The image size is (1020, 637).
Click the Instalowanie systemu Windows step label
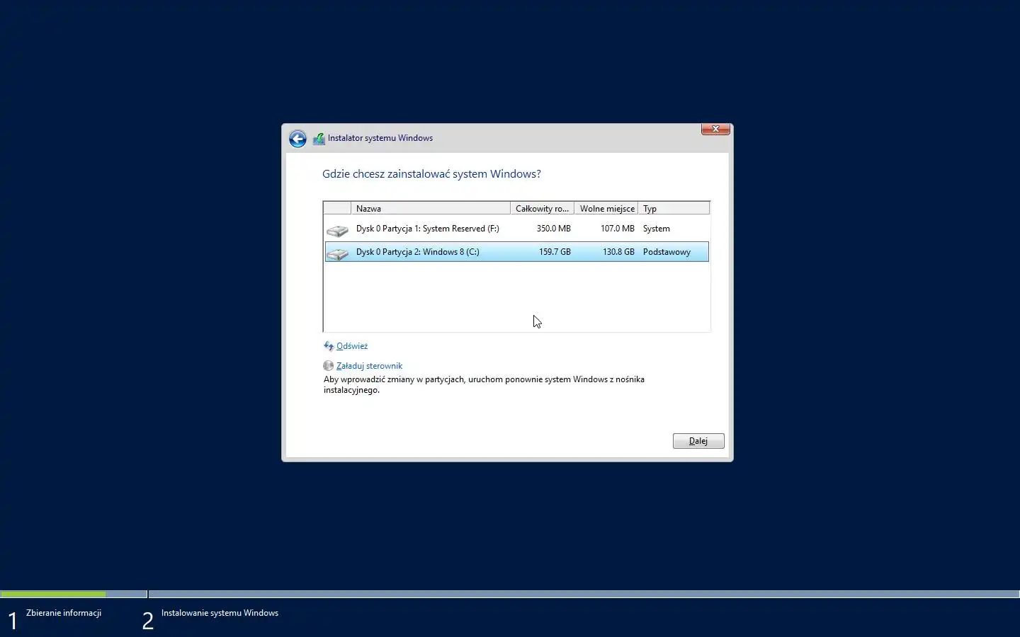220,613
